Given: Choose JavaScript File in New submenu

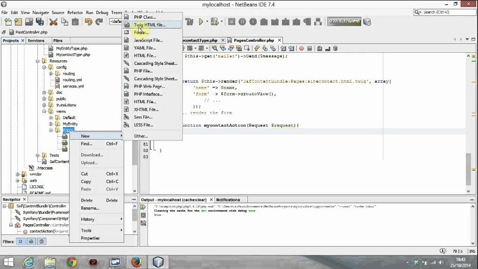Looking at the screenshot, I should (153, 40).
